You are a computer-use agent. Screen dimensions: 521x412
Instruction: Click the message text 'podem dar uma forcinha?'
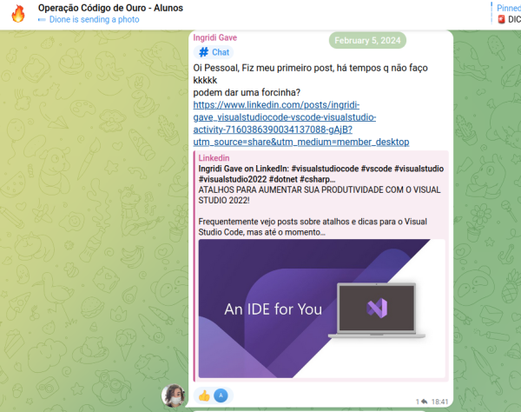click(x=247, y=92)
